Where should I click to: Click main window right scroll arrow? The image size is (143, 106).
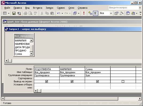tap(140, 99)
